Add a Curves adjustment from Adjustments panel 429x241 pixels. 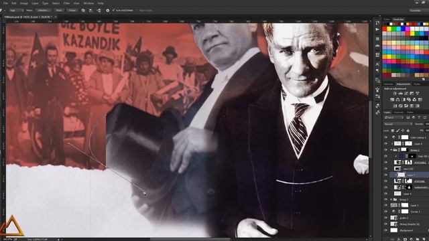coord(406,94)
